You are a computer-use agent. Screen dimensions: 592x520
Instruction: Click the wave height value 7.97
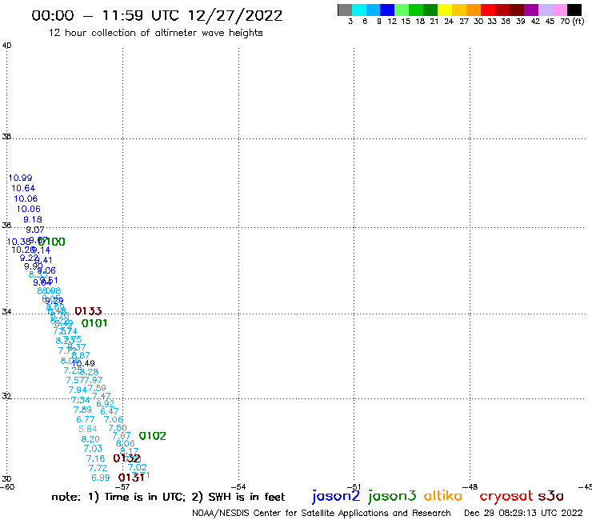click(x=93, y=380)
